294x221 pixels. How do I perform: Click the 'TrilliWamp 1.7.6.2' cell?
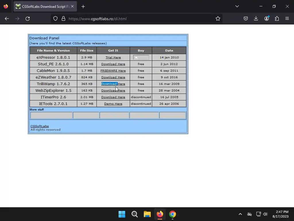pos(53,84)
